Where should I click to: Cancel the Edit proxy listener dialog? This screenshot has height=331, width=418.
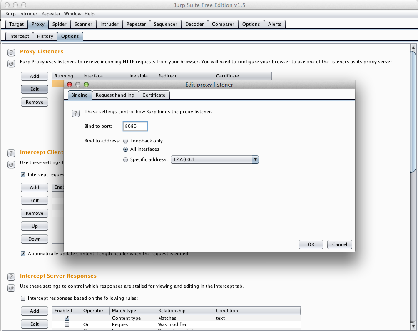[340, 244]
